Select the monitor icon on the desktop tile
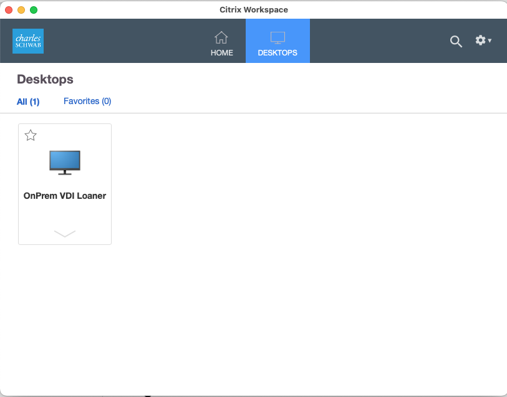The width and height of the screenshot is (507, 397). coord(64,161)
